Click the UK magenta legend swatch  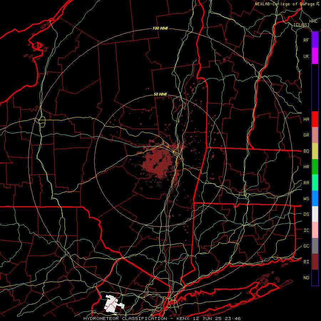tap(315, 56)
